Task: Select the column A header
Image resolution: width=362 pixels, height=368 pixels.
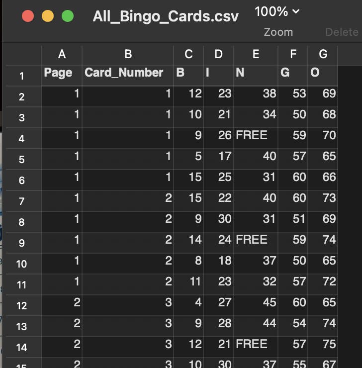Action: [x=62, y=54]
